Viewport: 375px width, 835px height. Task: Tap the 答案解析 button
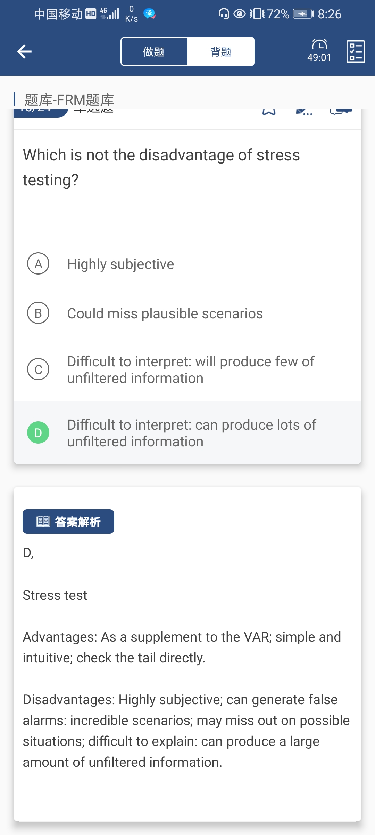tap(68, 522)
